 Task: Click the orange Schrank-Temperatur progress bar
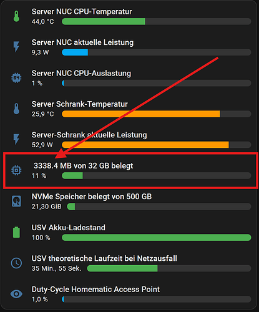[141, 114]
